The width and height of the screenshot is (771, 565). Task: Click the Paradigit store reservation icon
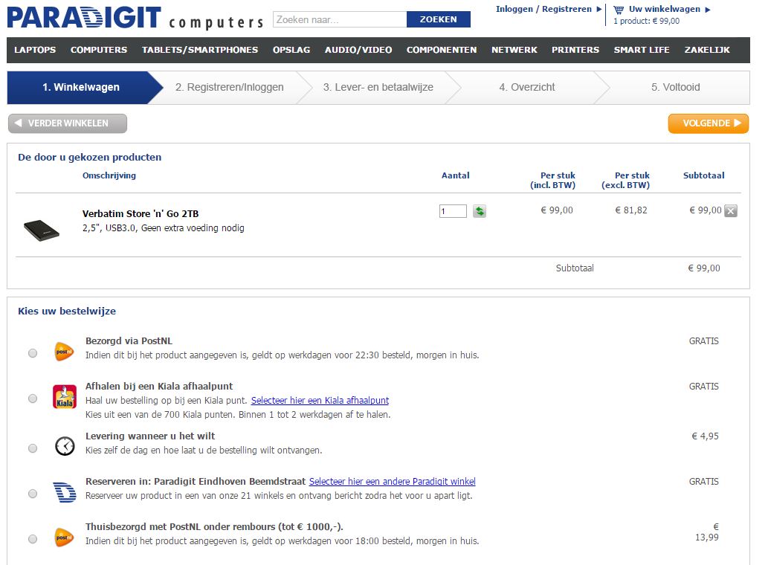65,492
